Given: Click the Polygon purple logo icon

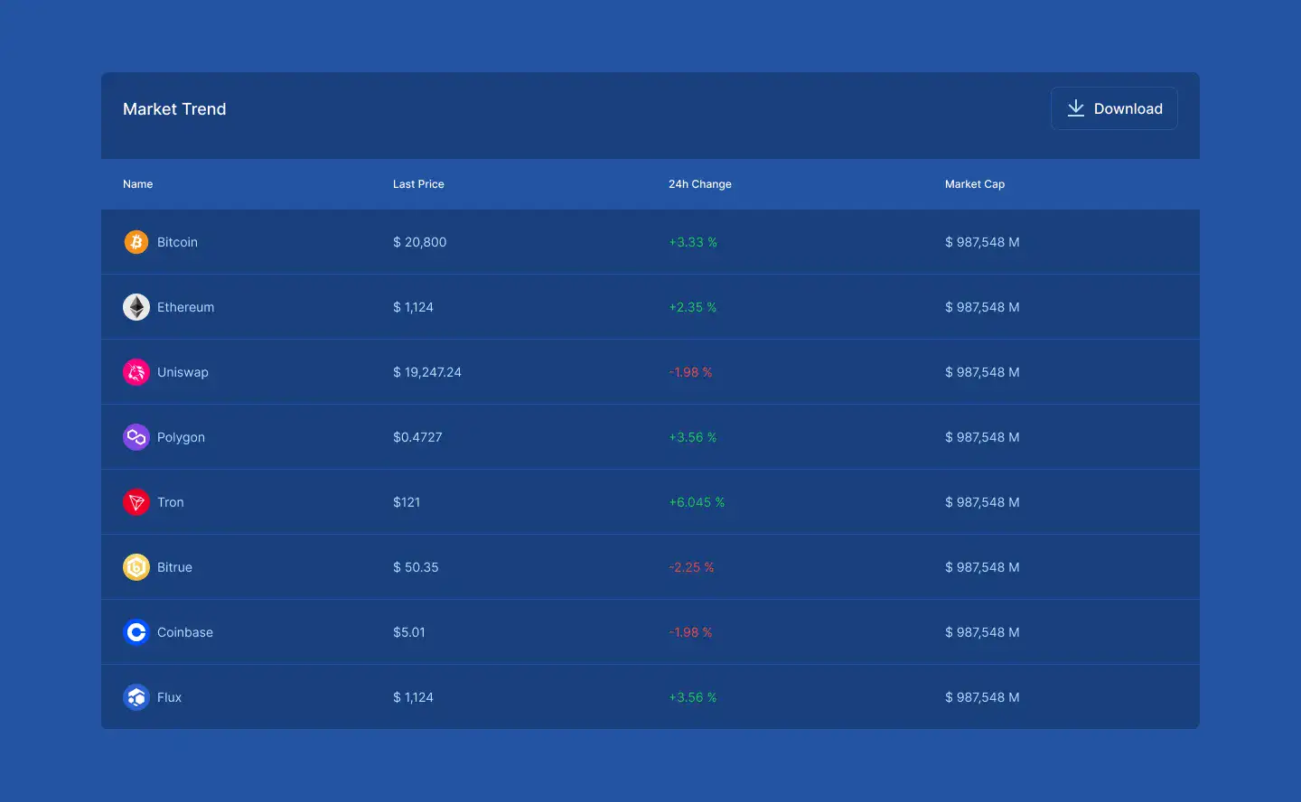Looking at the screenshot, I should point(136,437).
